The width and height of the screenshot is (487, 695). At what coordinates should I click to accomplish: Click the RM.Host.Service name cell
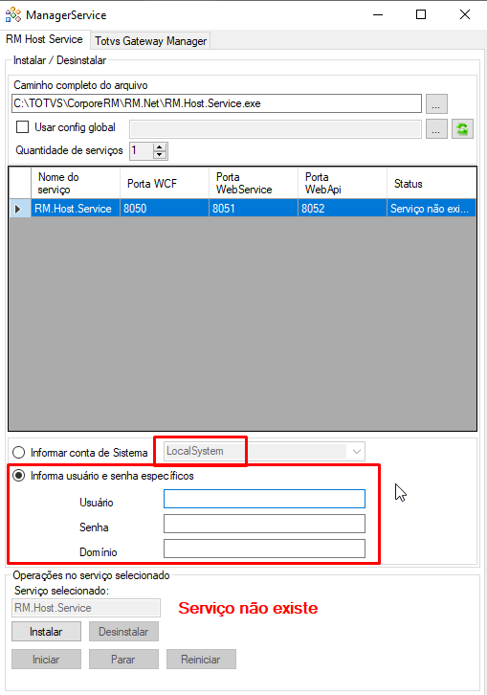(76, 209)
